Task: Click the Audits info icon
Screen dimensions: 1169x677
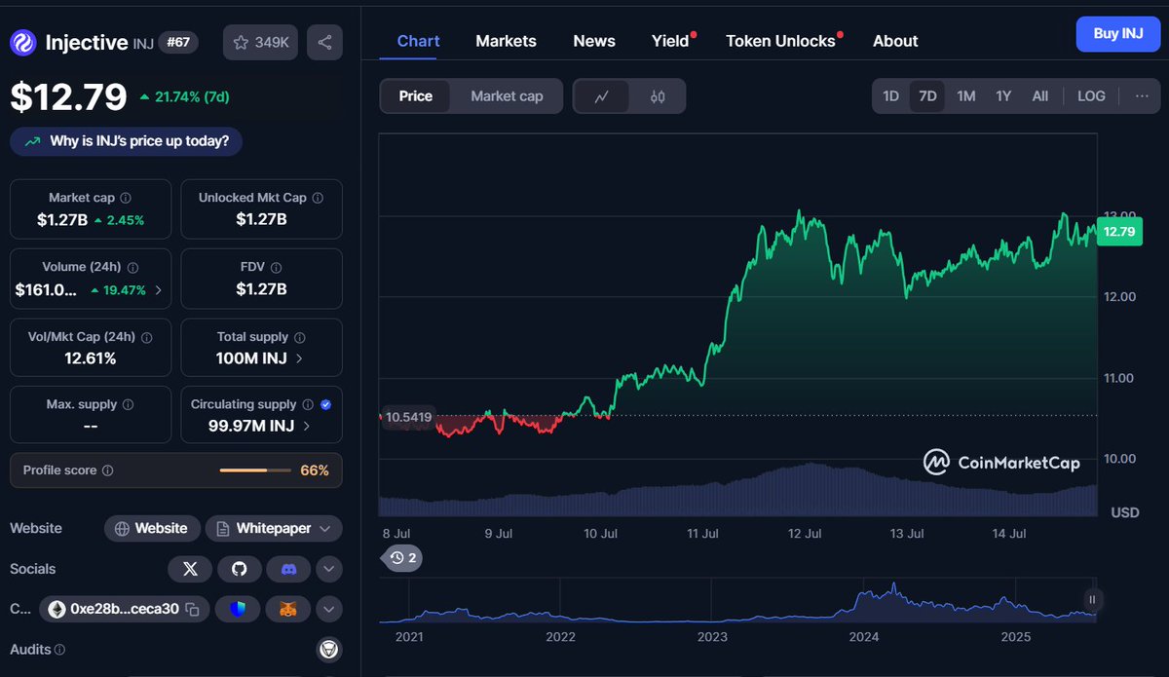Action: (59, 650)
